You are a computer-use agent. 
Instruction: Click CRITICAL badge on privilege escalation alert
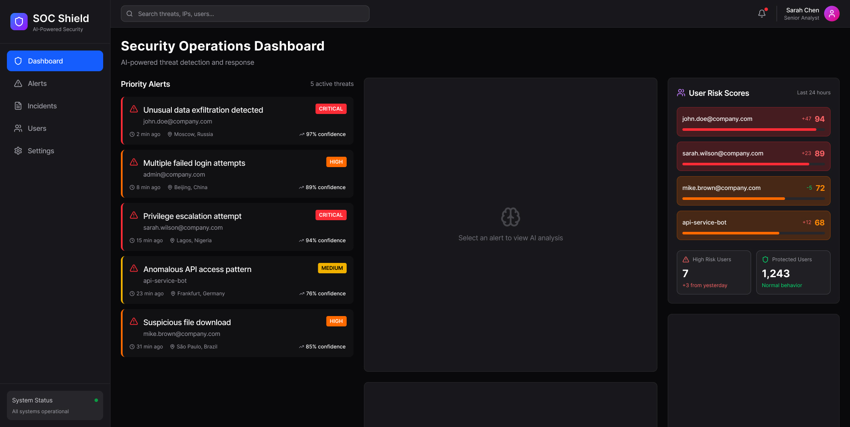331,215
